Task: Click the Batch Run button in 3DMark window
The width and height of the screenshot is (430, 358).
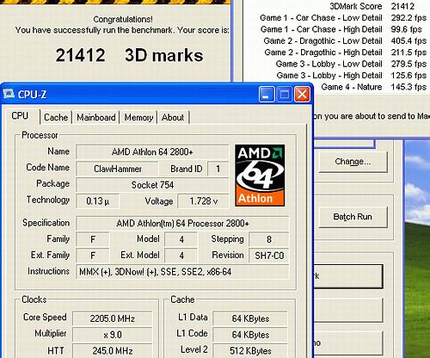Action: pos(353,217)
